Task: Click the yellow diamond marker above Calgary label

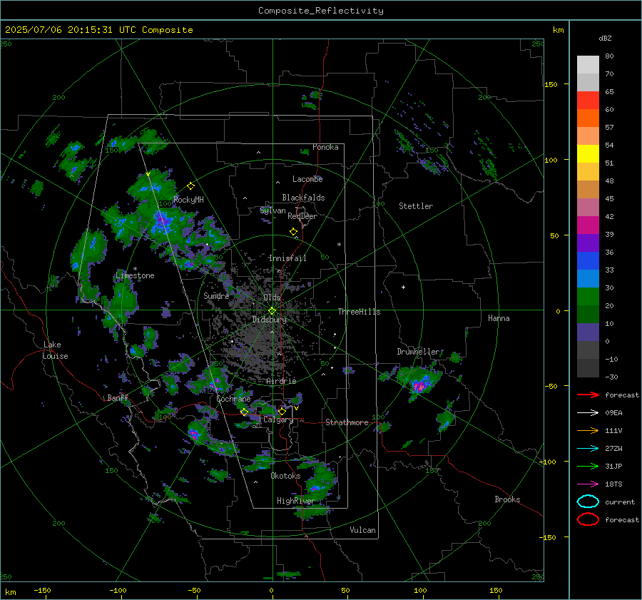Action: [282, 411]
